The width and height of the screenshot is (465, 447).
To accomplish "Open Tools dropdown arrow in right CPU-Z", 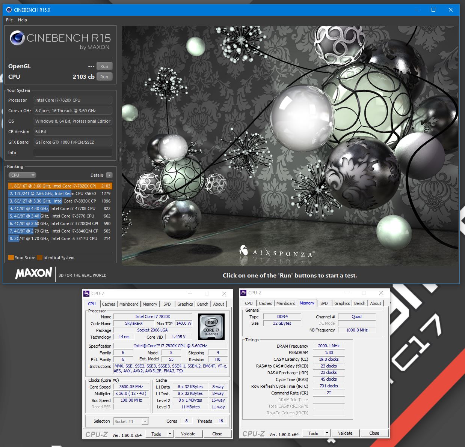I will pyautogui.click(x=327, y=433).
